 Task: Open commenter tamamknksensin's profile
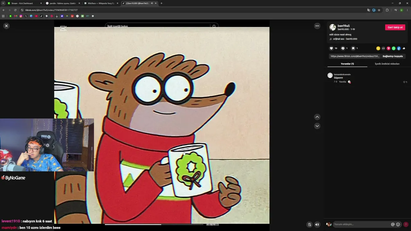[x=342, y=74]
